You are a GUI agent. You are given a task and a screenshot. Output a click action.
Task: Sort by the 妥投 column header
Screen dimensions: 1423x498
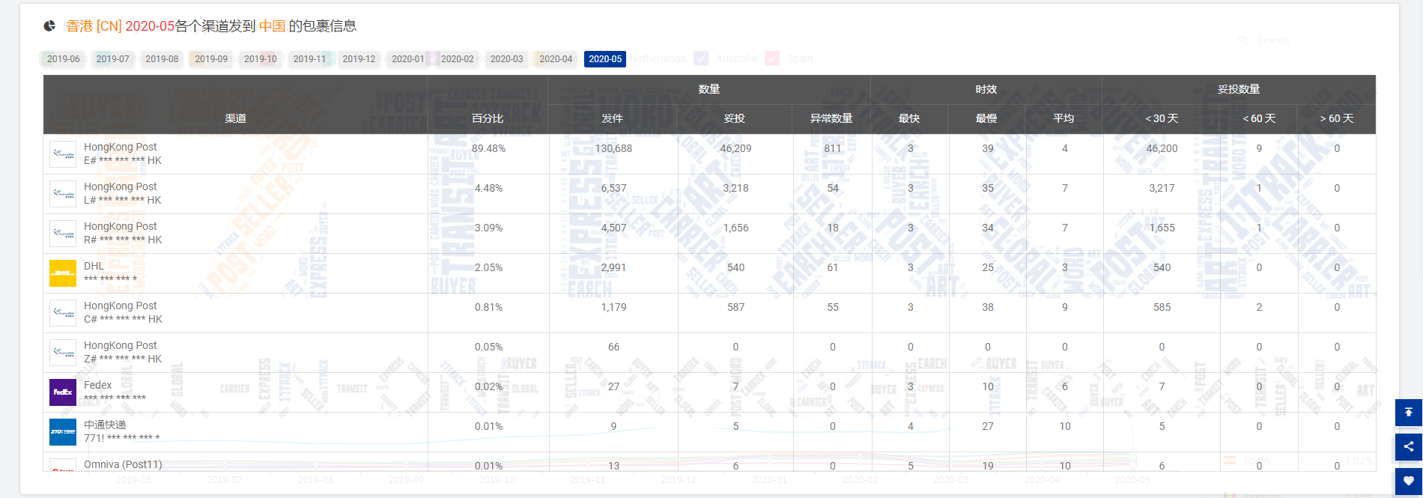735,118
